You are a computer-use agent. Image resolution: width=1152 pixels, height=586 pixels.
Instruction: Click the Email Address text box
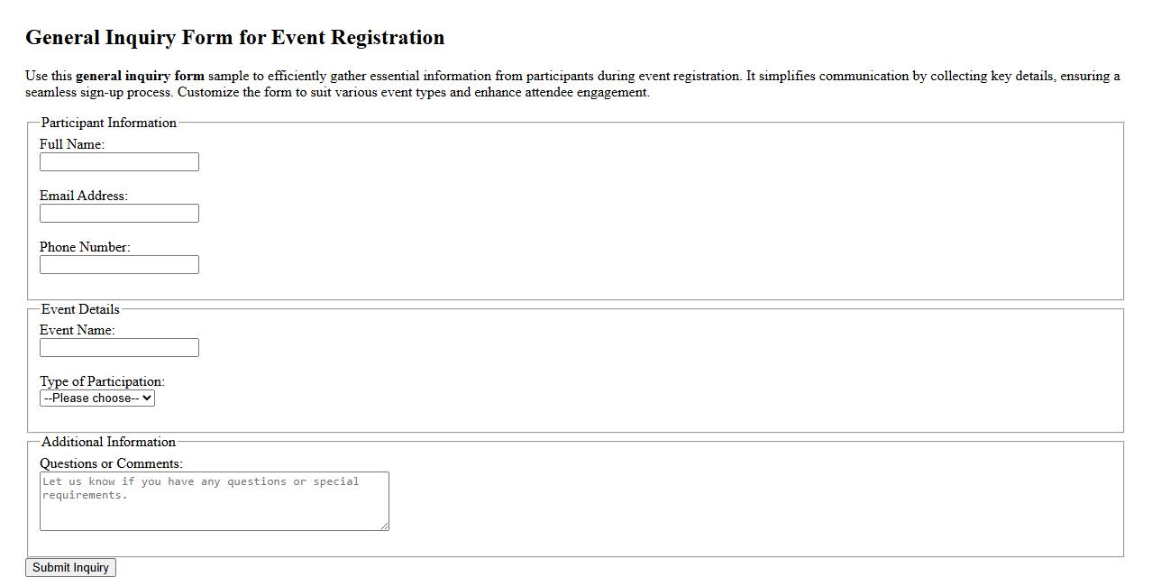(x=118, y=213)
